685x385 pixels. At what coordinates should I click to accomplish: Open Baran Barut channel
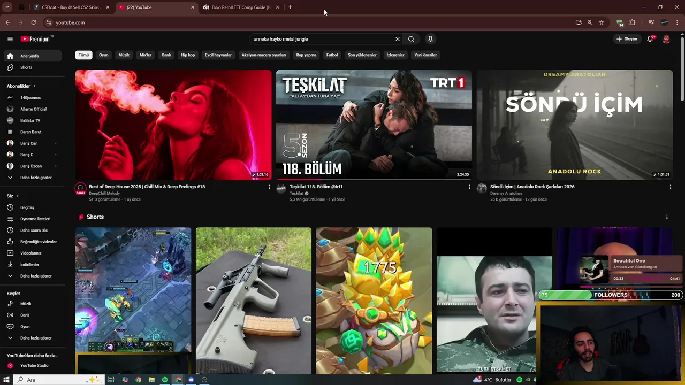click(x=33, y=132)
